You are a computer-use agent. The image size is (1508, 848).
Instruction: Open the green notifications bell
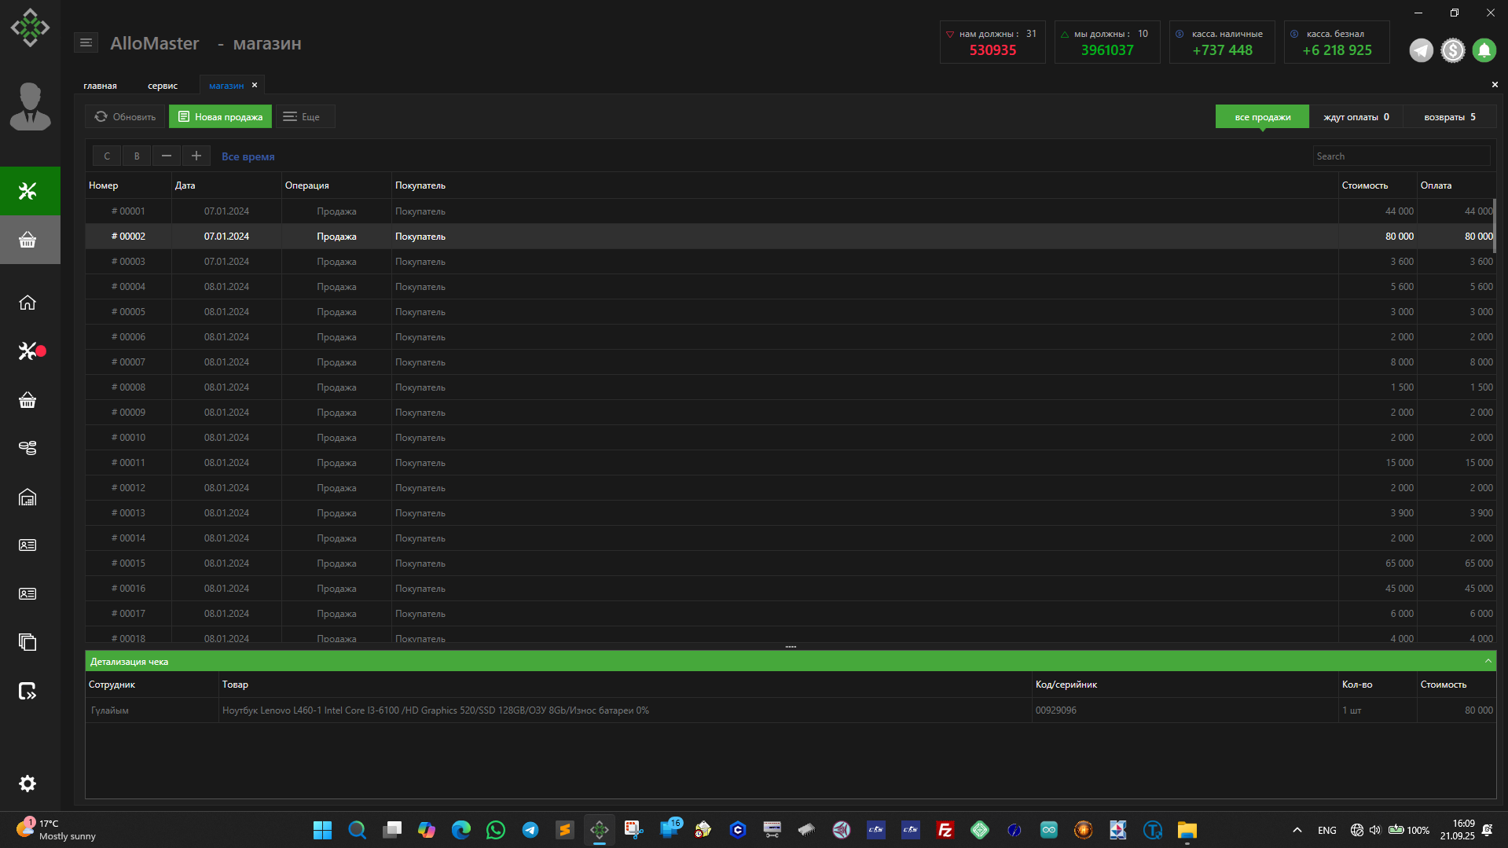click(x=1484, y=50)
